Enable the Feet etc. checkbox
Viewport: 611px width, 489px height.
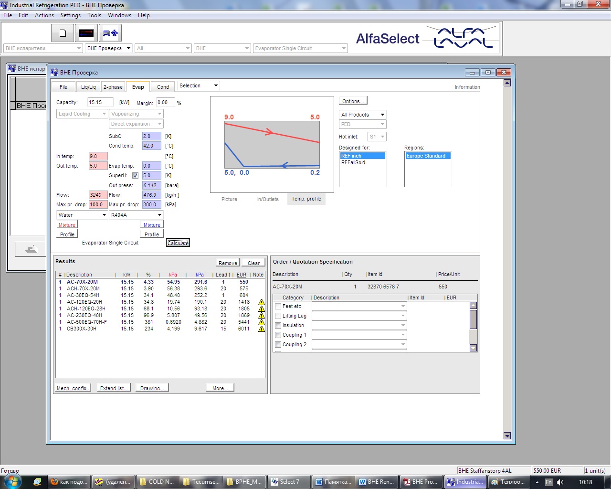278,307
